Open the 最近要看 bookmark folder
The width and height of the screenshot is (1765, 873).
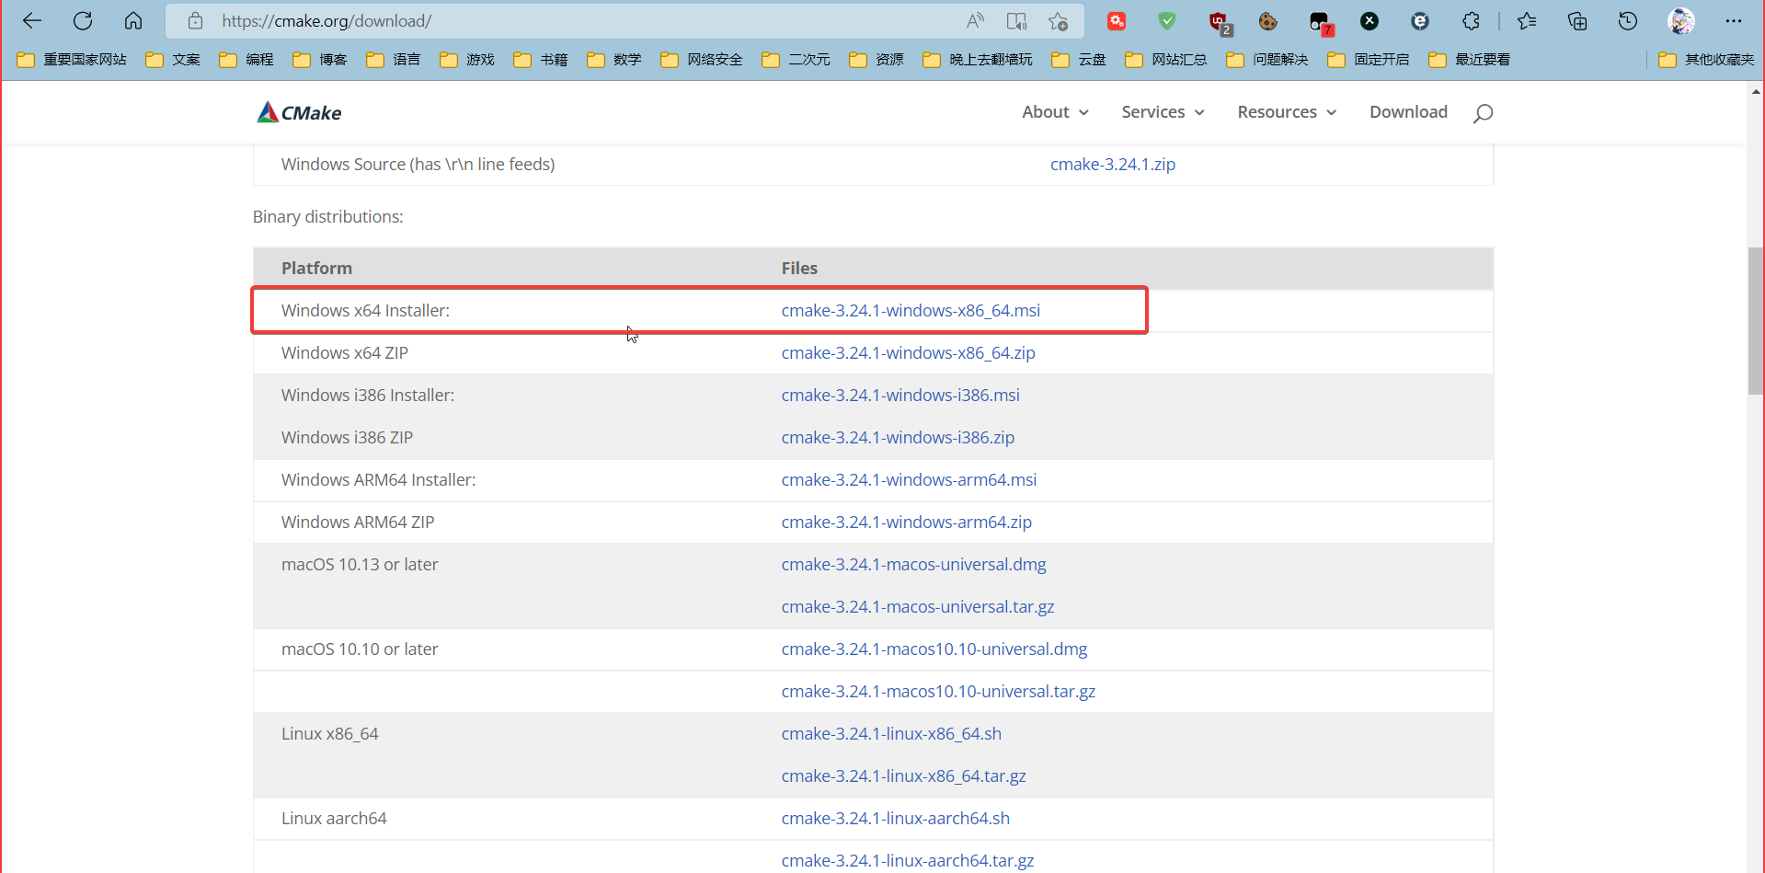(x=1470, y=60)
